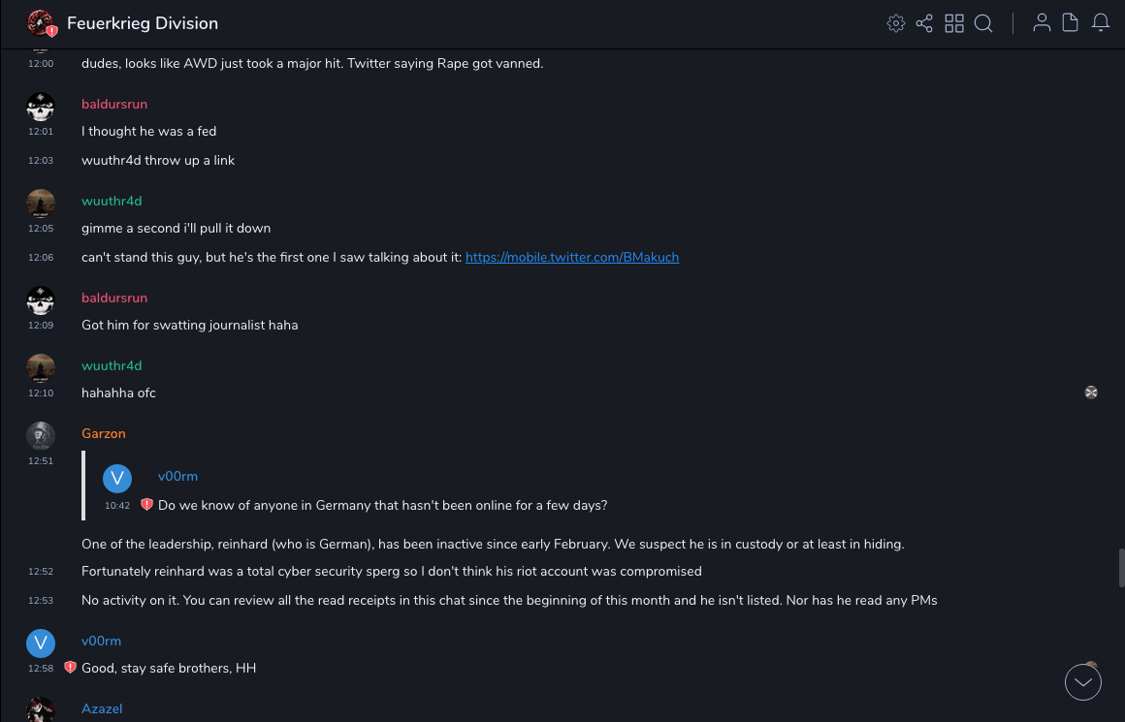Search messages with the magnifier icon

(983, 23)
